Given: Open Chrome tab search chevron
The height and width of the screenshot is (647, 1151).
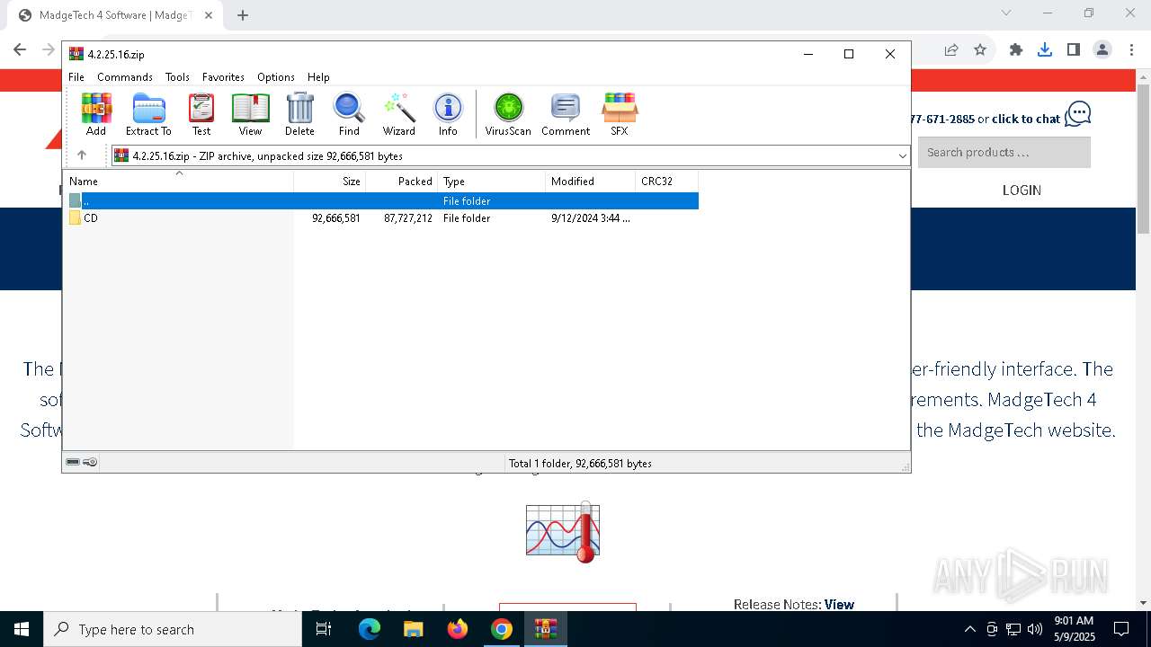Looking at the screenshot, I should click(1006, 13).
